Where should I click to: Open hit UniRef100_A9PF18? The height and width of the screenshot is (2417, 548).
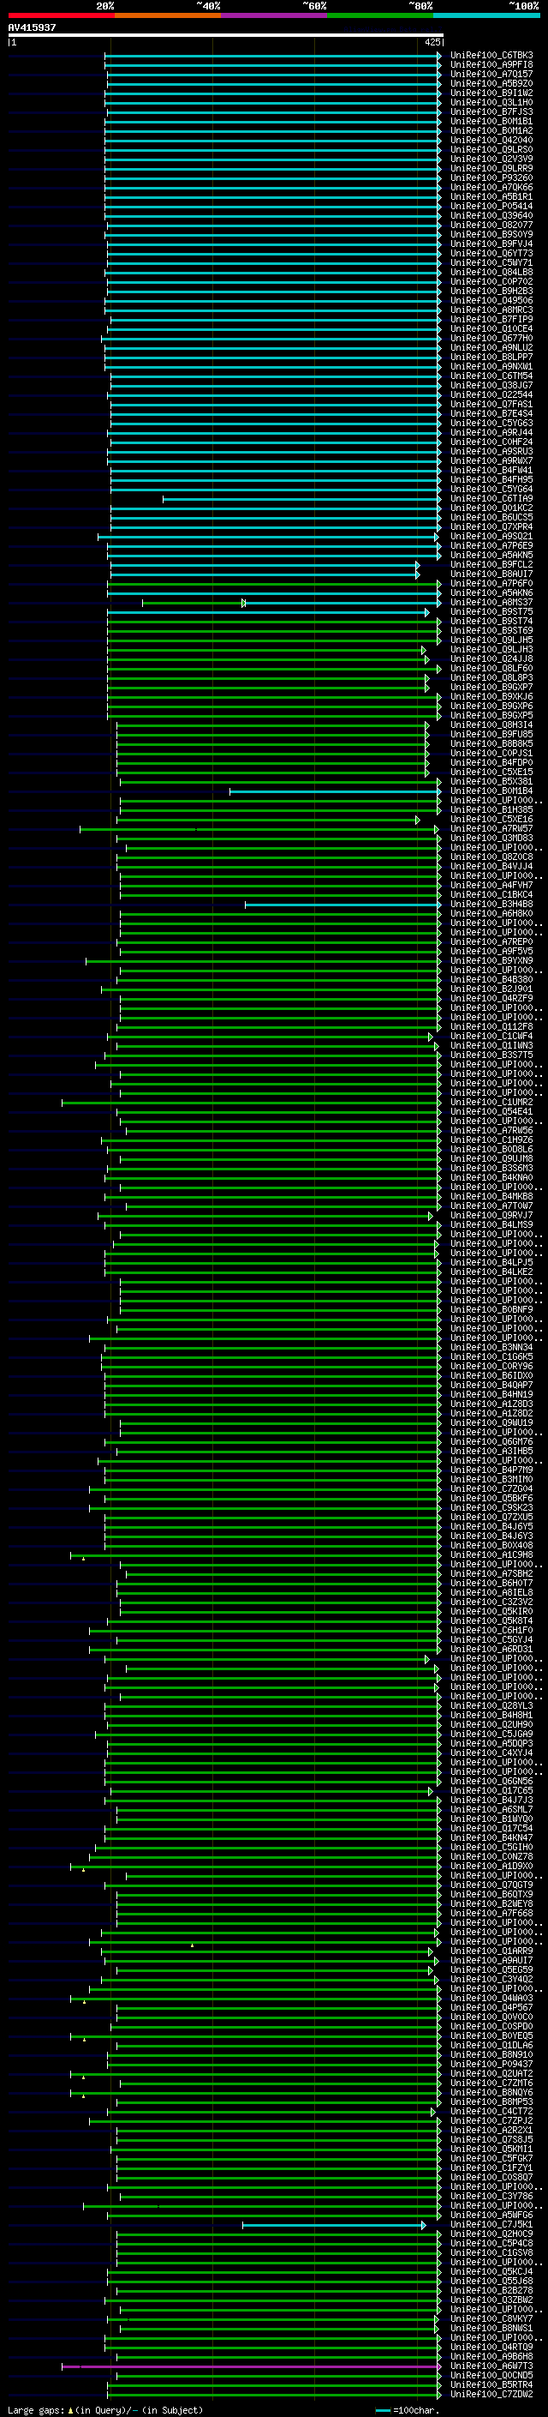(x=491, y=65)
